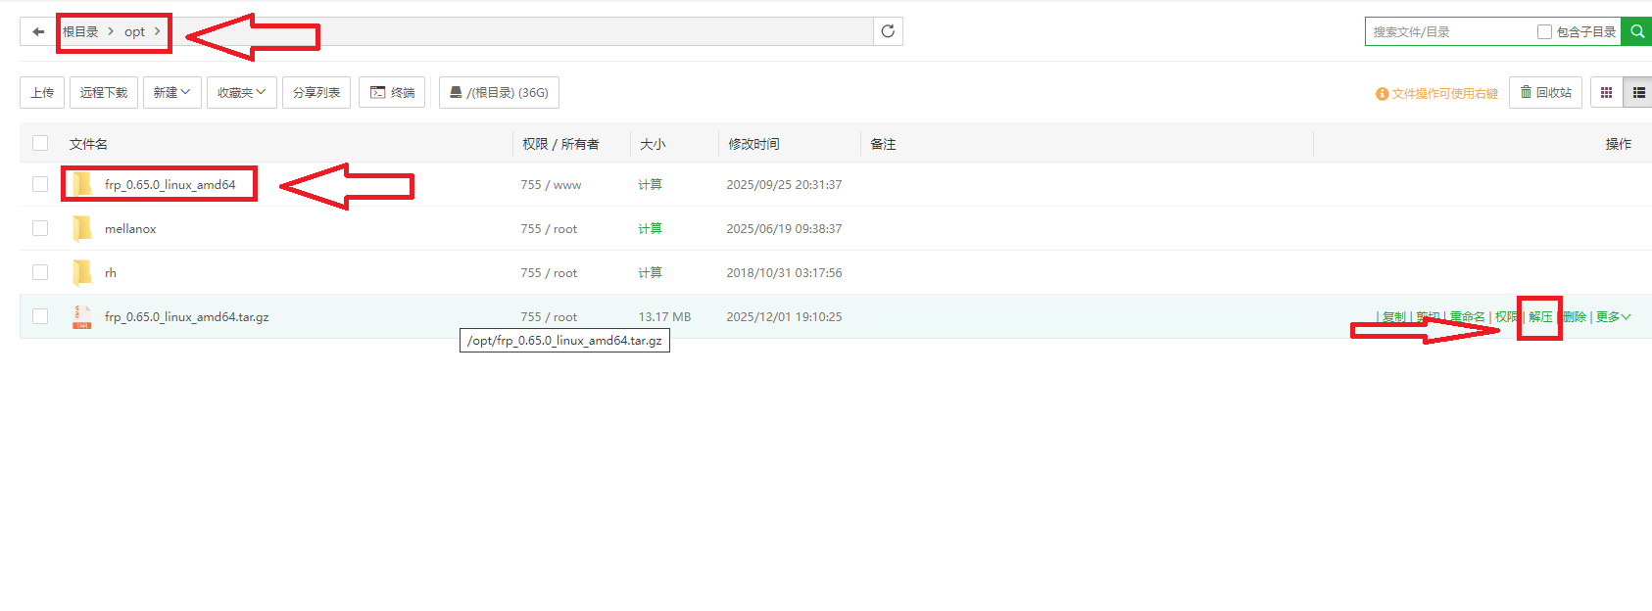The height and width of the screenshot is (611, 1652).
Task: Open the 终端 terminal
Action: (x=392, y=93)
